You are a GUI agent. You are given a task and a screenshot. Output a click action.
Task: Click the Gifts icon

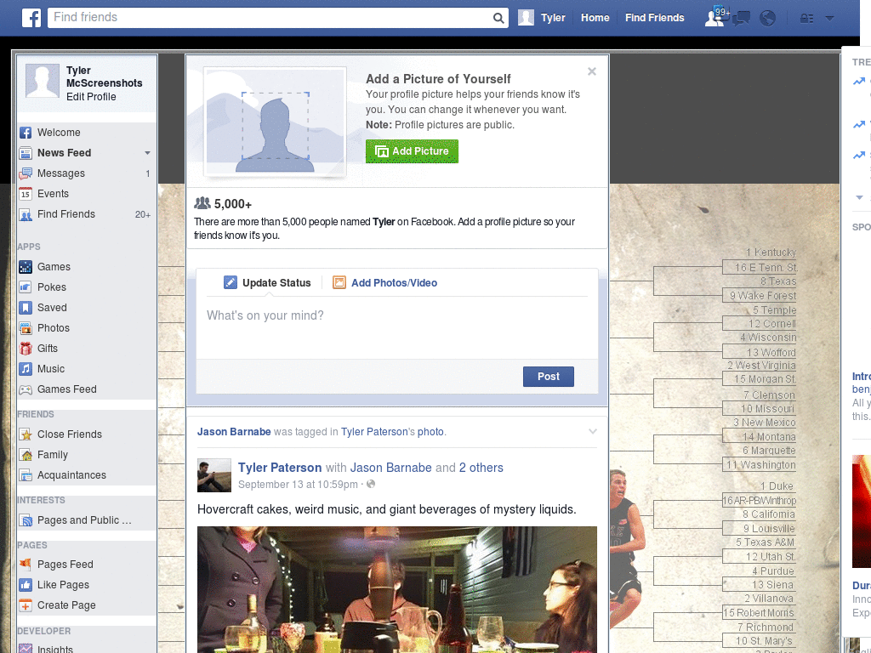click(26, 349)
